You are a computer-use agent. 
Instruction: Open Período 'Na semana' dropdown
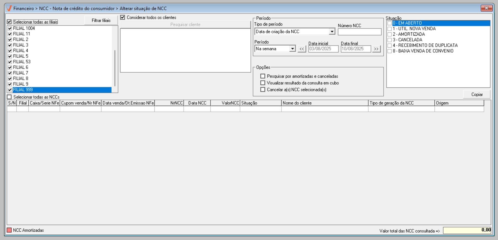coord(292,49)
